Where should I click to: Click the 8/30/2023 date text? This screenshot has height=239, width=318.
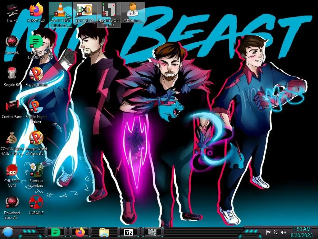pos(302,235)
